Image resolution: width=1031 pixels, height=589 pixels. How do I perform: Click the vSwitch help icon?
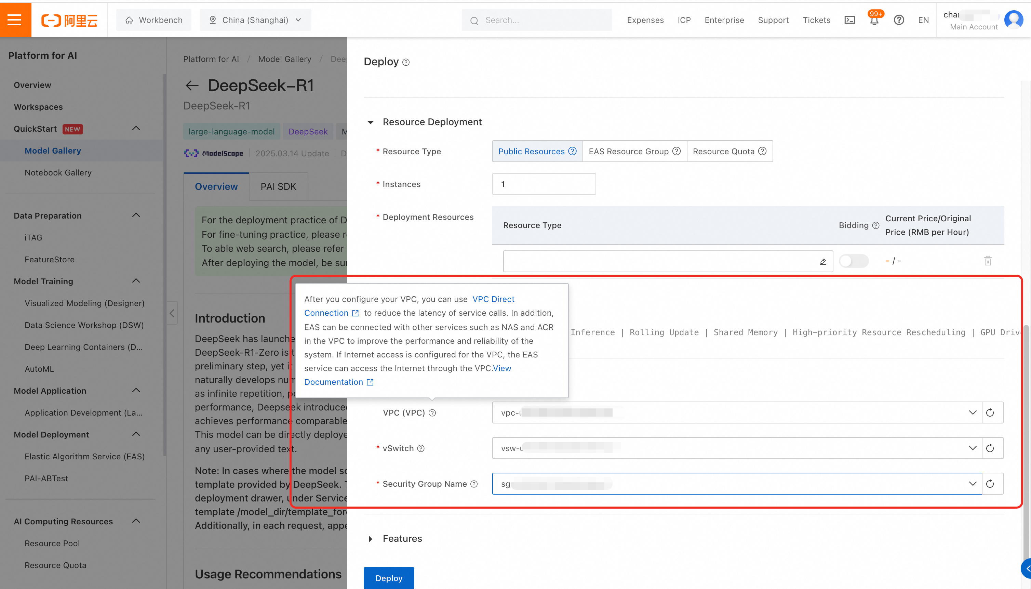421,448
